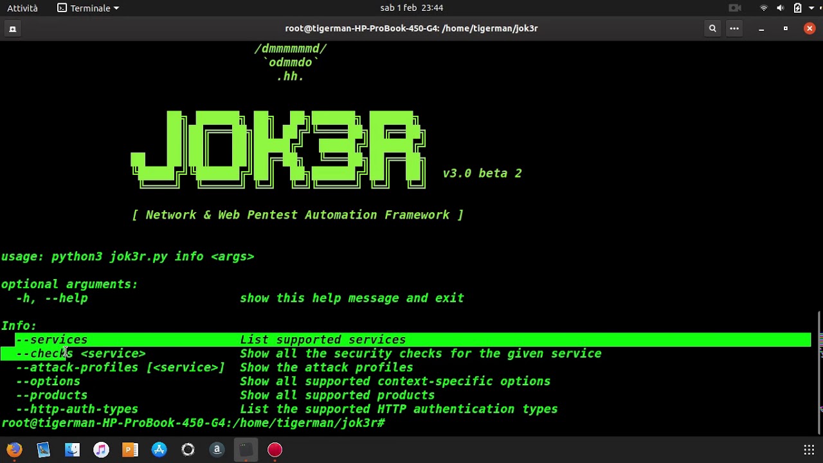Click the battery status icon
The width and height of the screenshot is (823, 463).
(x=797, y=8)
